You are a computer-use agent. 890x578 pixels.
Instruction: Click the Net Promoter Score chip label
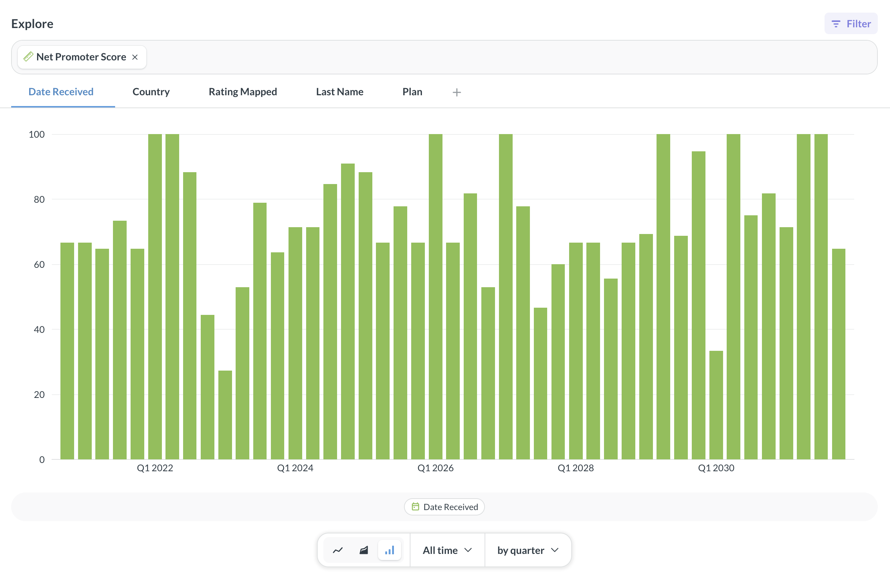tap(81, 57)
